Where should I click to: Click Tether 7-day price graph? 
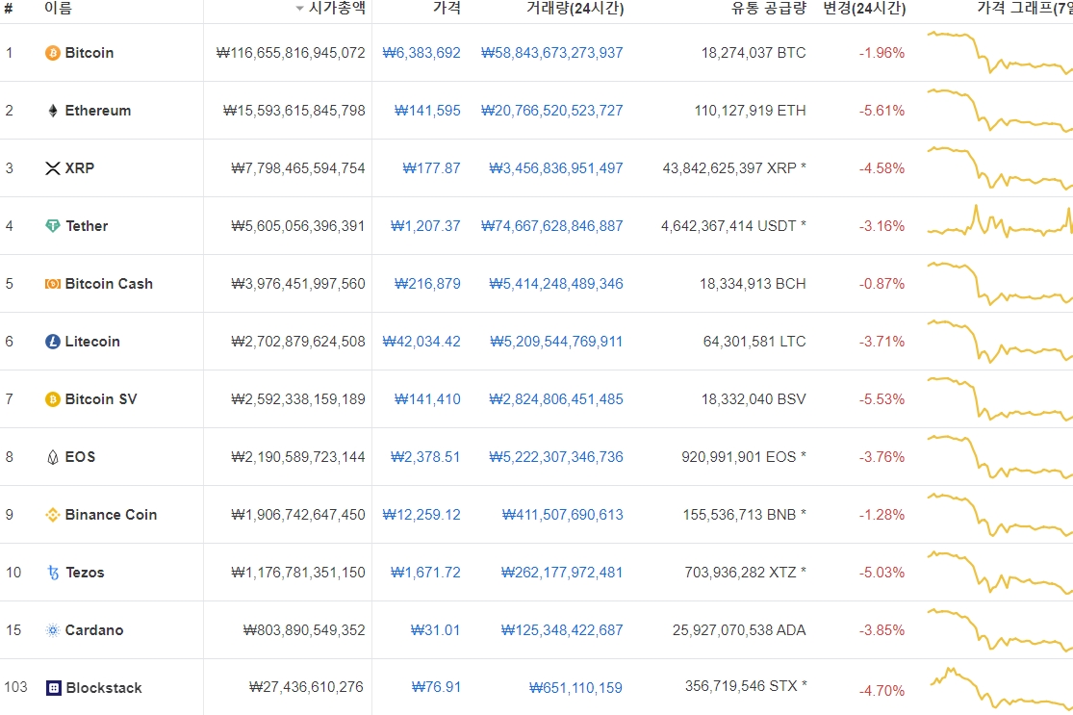pyautogui.click(x=1000, y=222)
